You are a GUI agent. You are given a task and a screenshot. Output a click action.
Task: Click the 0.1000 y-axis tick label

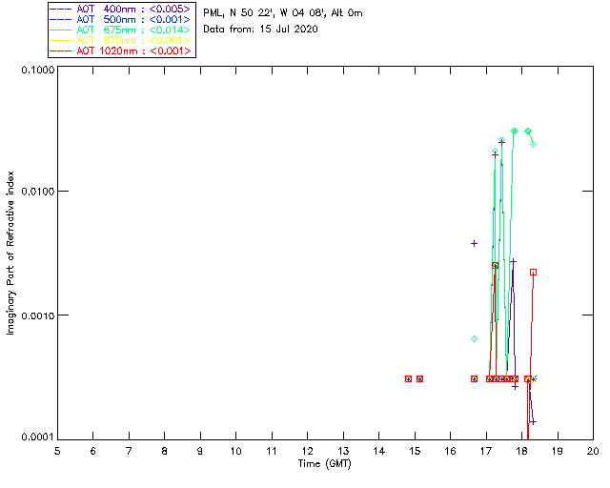pyautogui.click(x=37, y=70)
